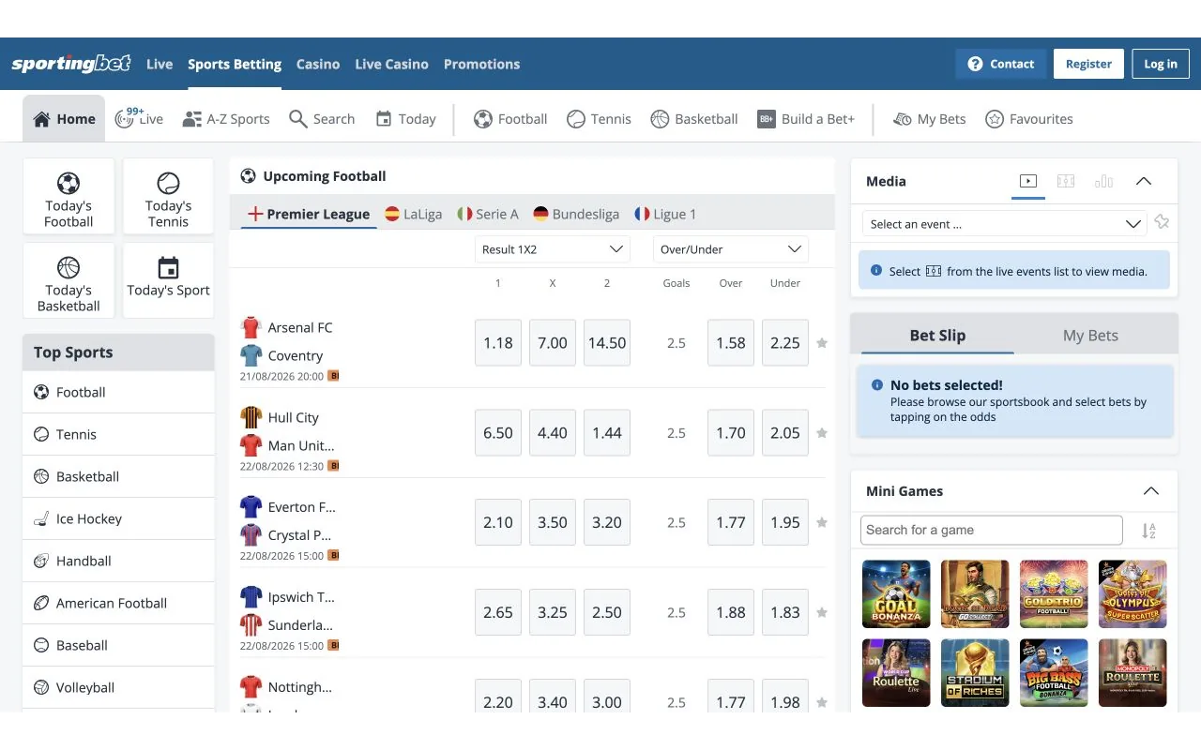Click the Search for a game field

[x=992, y=530]
